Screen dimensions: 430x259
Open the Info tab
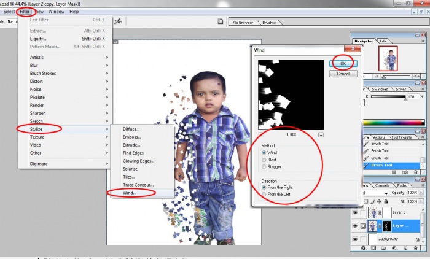tap(383, 41)
